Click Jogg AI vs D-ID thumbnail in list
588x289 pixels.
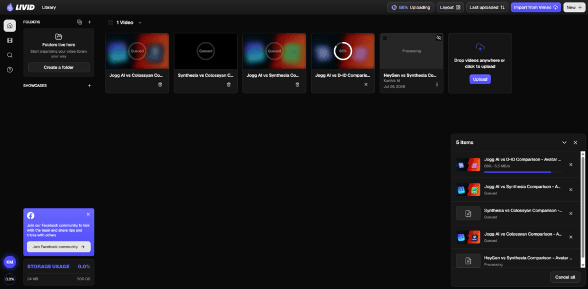coord(468,165)
